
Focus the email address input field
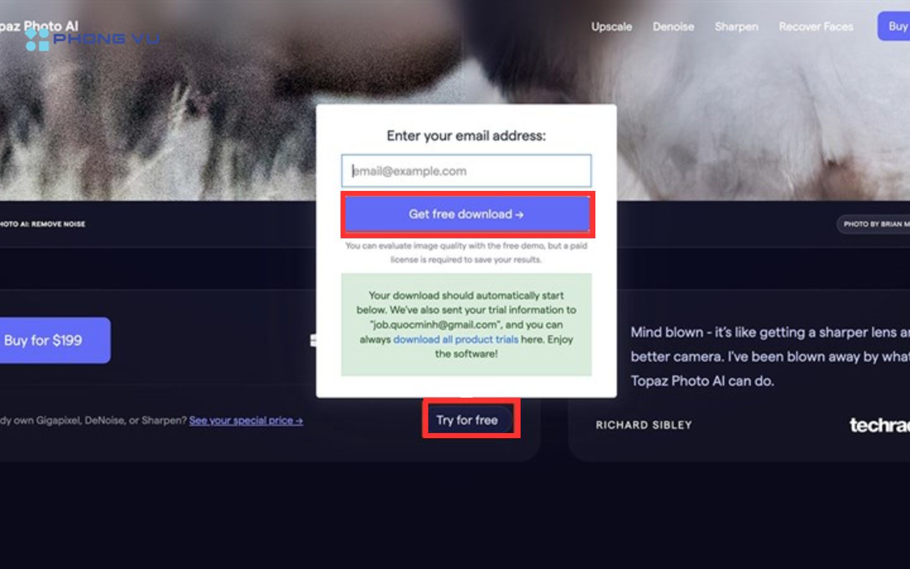466,171
